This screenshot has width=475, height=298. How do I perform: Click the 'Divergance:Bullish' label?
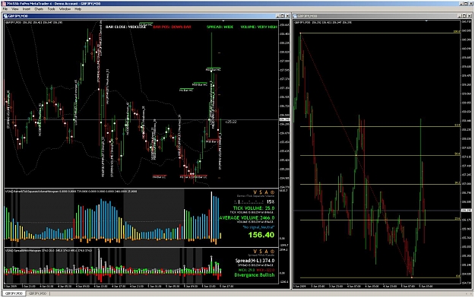pyautogui.click(x=255, y=275)
